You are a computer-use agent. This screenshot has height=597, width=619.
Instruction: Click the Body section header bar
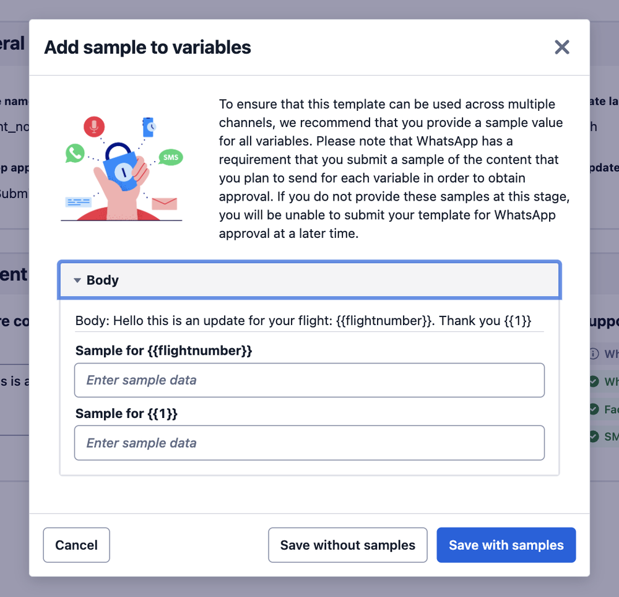click(309, 280)
